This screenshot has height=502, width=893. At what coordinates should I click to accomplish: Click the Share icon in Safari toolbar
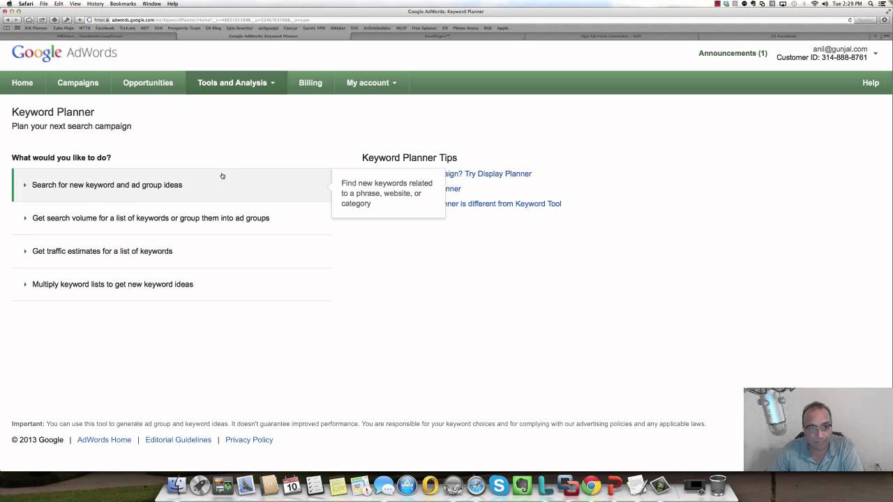pos(42,20)
